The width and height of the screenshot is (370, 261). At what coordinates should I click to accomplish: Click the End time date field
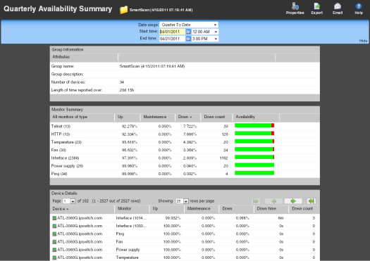(172, 39)
